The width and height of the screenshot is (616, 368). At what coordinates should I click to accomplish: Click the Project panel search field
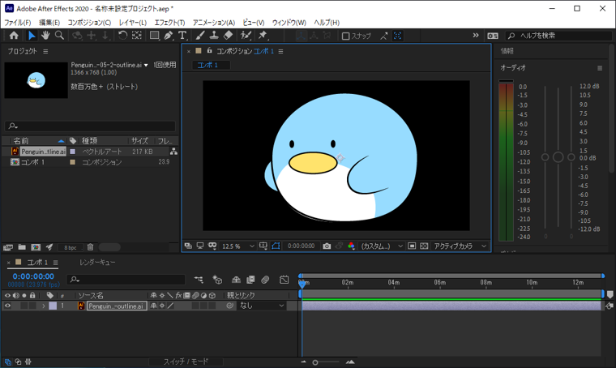[x=90, y=126]
